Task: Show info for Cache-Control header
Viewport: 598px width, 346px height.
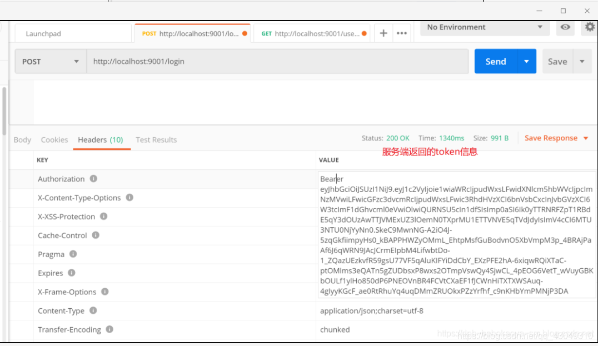Action: (96, 235)
